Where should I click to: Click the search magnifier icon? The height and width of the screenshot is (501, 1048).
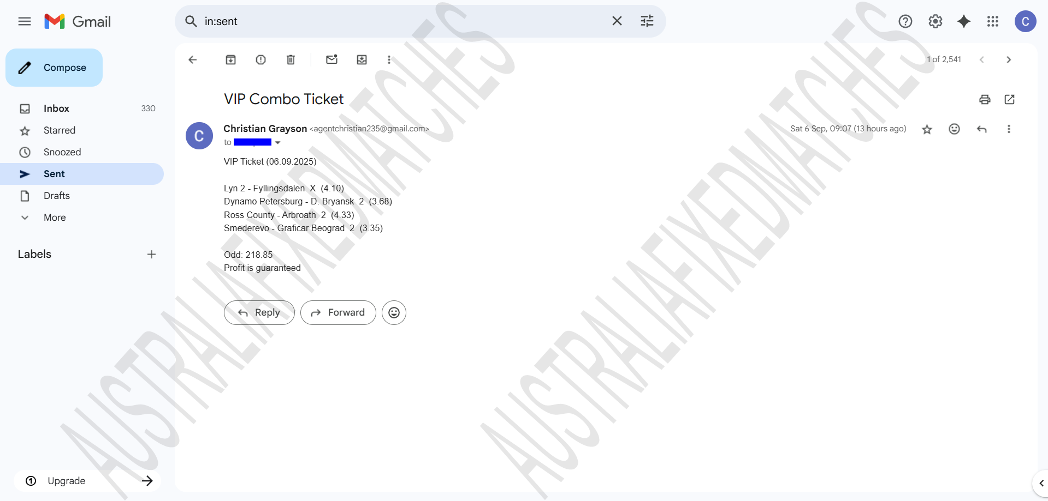tap(191, 21)
